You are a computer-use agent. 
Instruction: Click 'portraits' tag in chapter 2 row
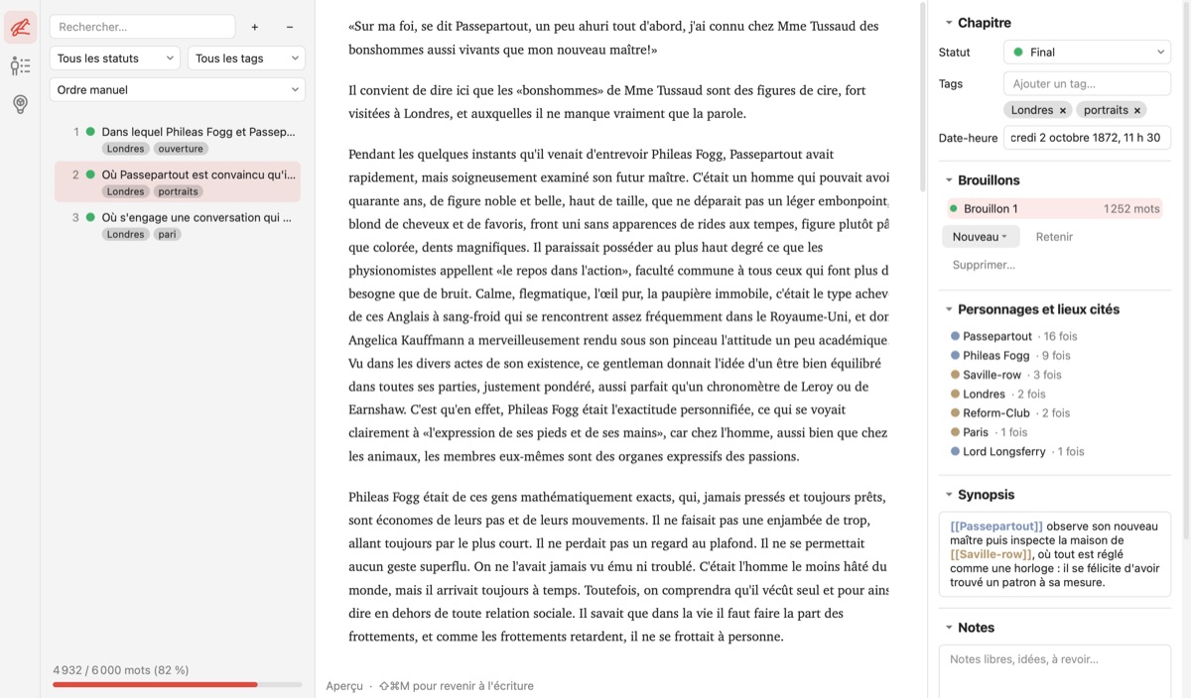179,191
